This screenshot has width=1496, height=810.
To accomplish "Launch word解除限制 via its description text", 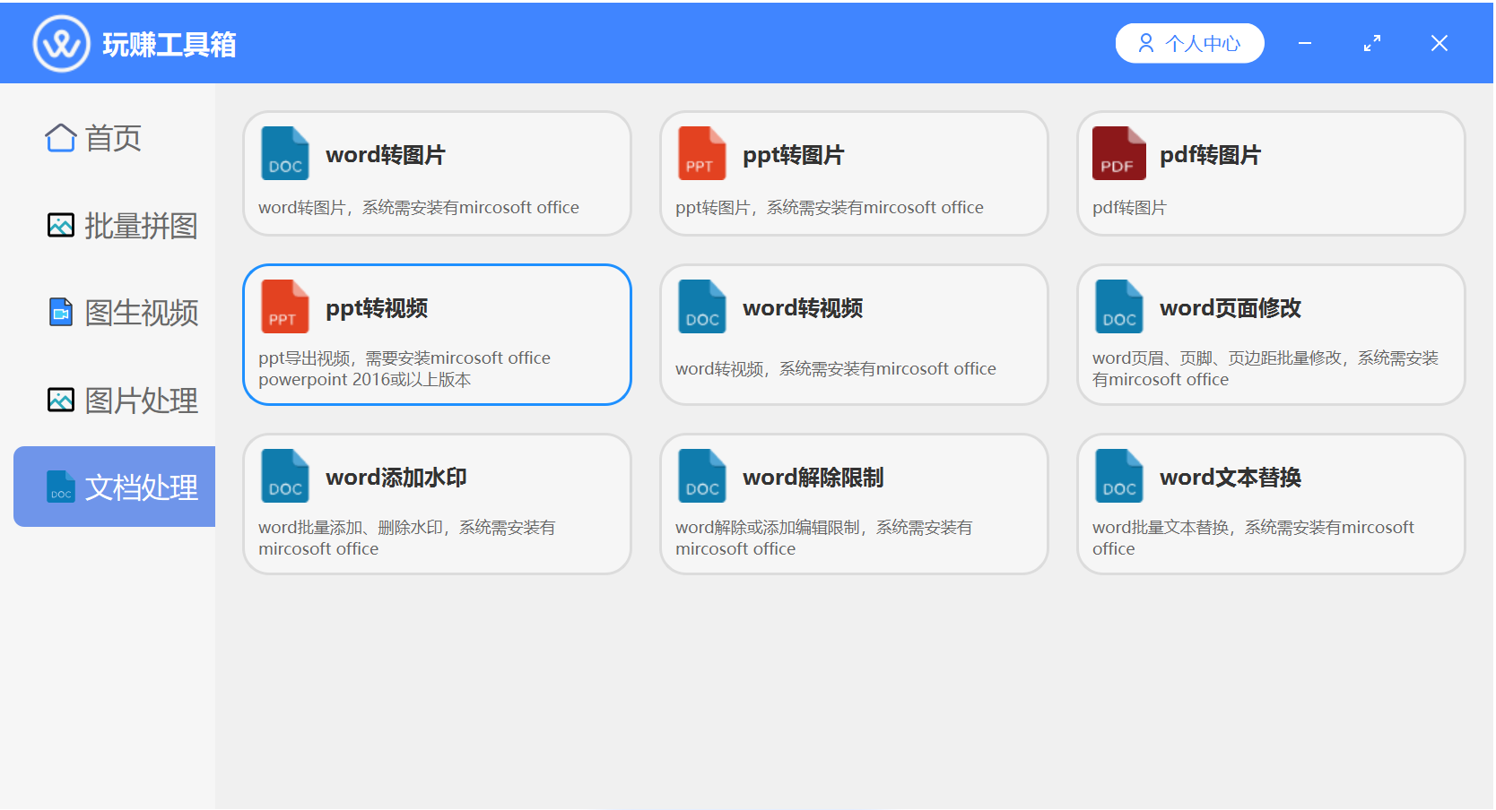I will tap(823, 538).
